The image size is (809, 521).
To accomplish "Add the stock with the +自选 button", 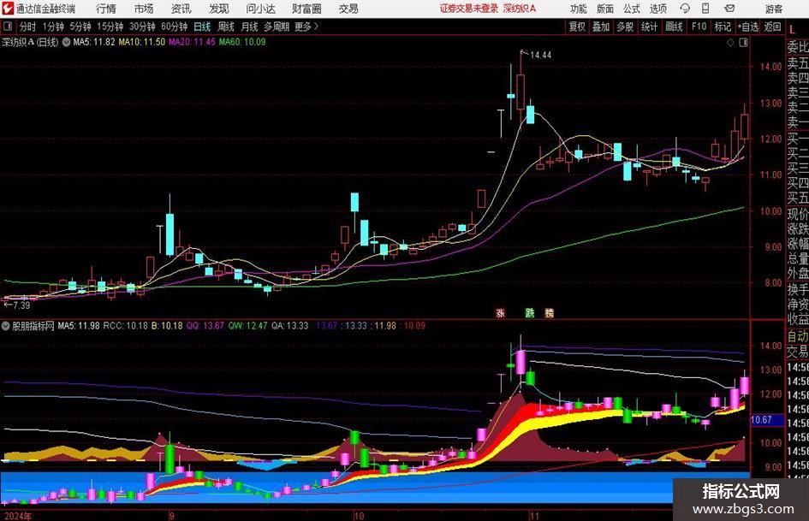I will pyautogui.click(x=748, y=27).
